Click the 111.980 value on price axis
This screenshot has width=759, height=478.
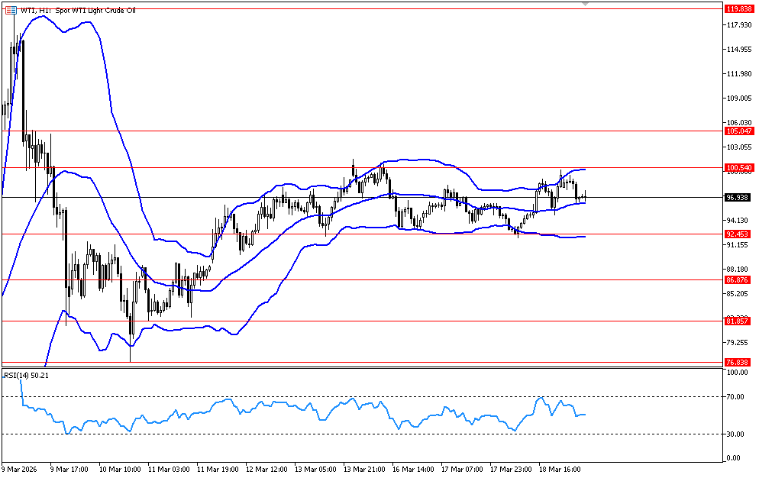pyautogui.click(x=738, y=74)
